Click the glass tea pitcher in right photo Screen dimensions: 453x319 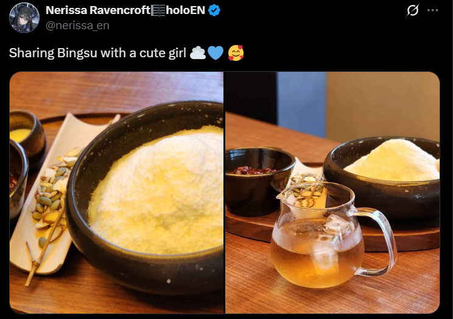(332, 234)
